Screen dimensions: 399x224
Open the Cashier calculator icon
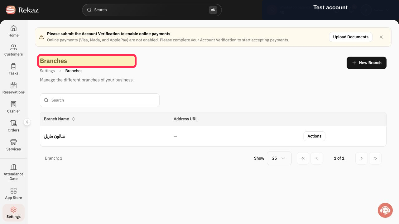pyautogui.click(x=13, y=104)
